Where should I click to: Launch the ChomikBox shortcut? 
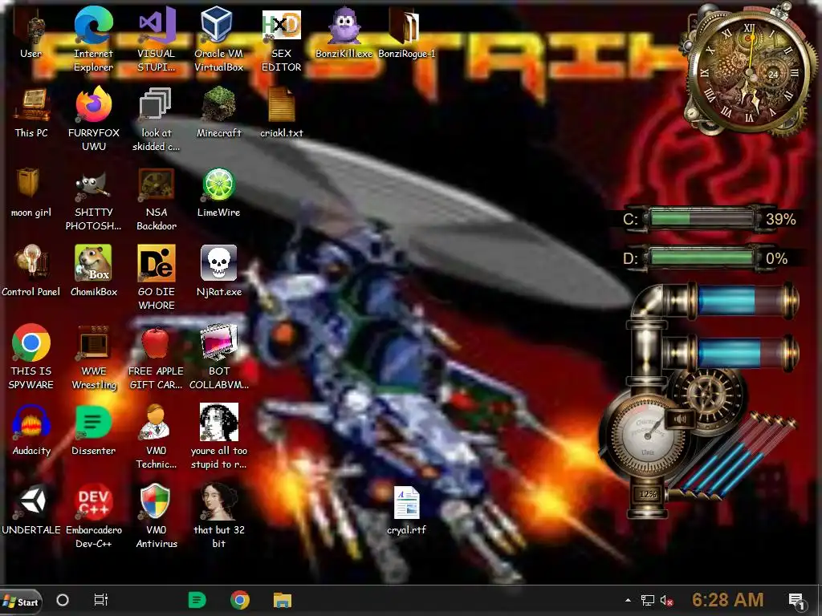[93, 271]
